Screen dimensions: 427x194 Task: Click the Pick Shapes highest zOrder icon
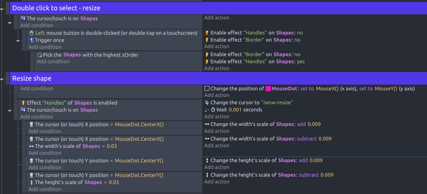[40, 55]
